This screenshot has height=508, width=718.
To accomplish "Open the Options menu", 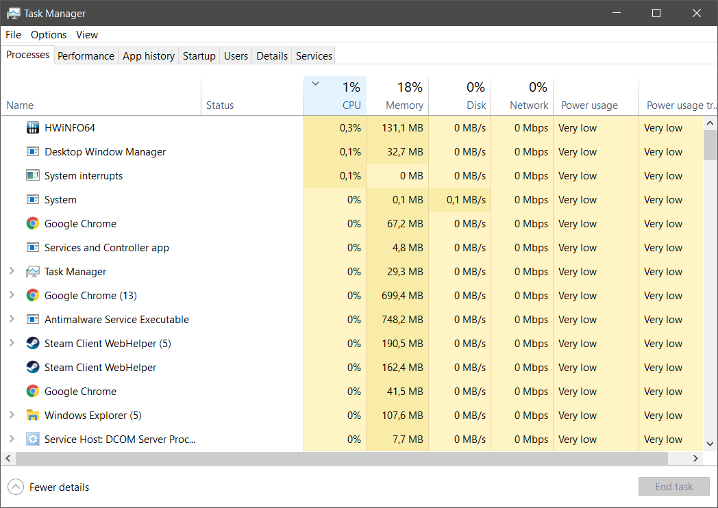I will [49, 35].
